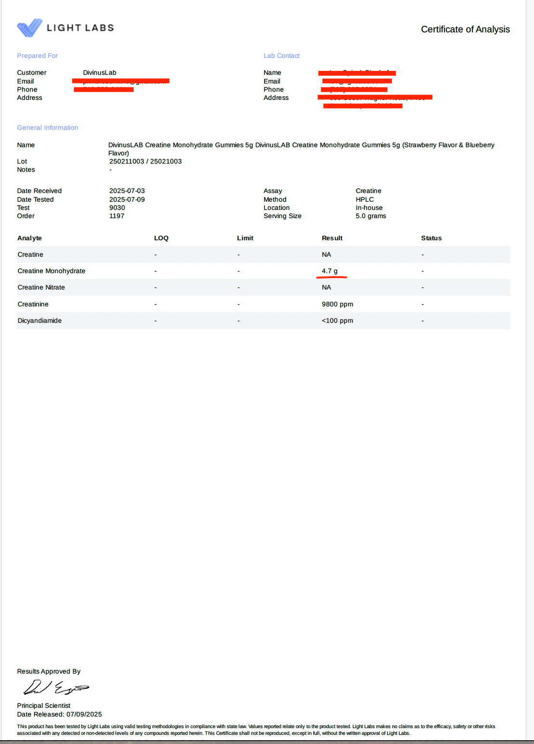Click the "General Information" section heading

pos(47,128)
